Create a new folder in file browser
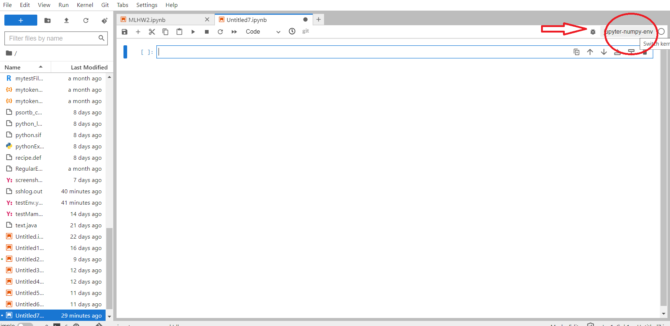This screenshot has height=326, width=670. click(x=47, y=20)
